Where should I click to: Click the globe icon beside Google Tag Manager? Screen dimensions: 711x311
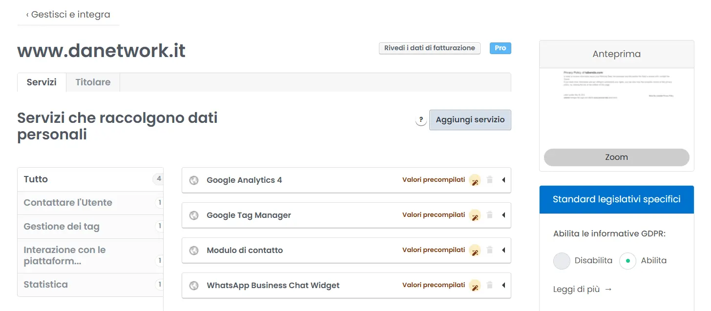[194, 215]
